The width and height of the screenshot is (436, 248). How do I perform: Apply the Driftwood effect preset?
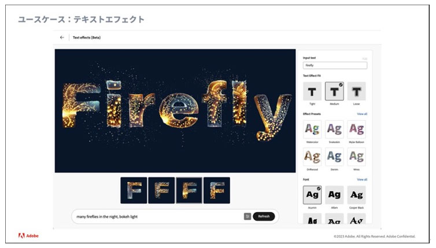(x=312, y=157)
